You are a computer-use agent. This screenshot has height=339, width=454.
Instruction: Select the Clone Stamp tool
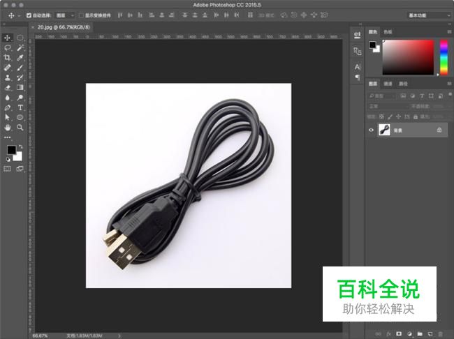tap(7, 77)
